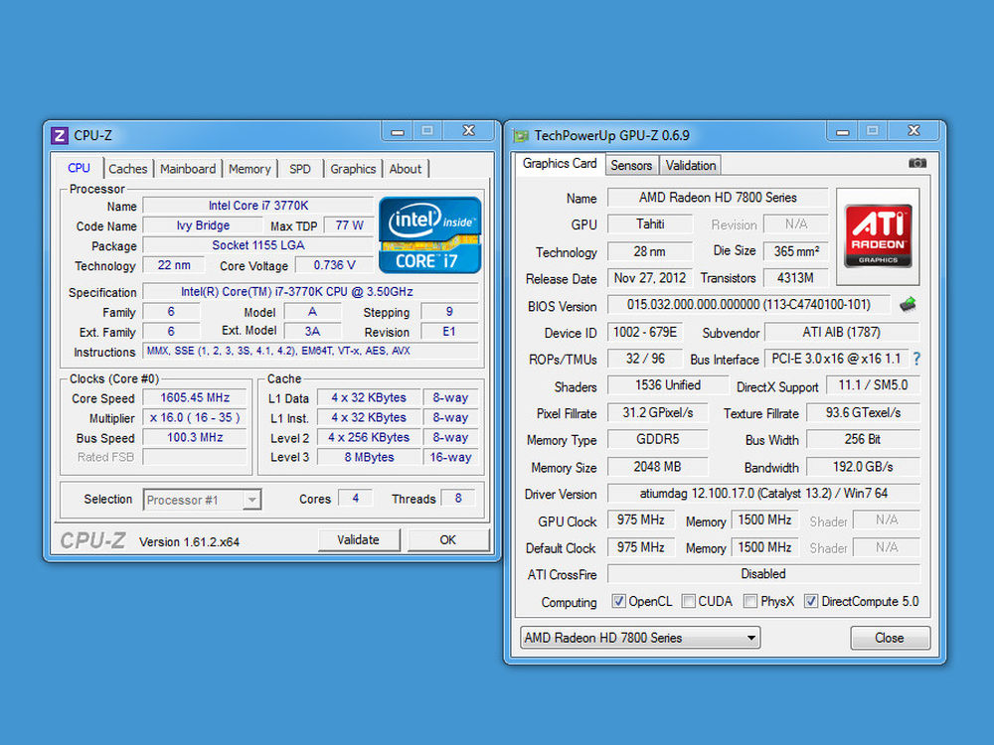The height and width of the screenshot is (745, 994).
Task: Switch to the Caches tab in CPU-Z
Action: (127, 169)
